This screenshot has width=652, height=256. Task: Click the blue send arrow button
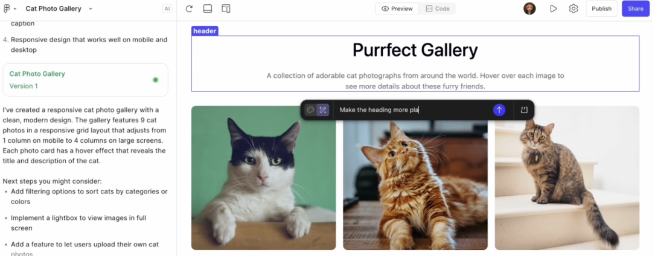pyautogui.click(x=499, y=110)
